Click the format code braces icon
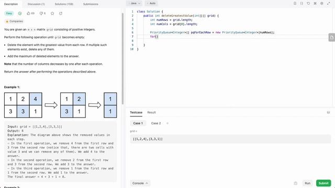Image resolution: width=335 pixels, height=188 pixels. click(301, 4)
